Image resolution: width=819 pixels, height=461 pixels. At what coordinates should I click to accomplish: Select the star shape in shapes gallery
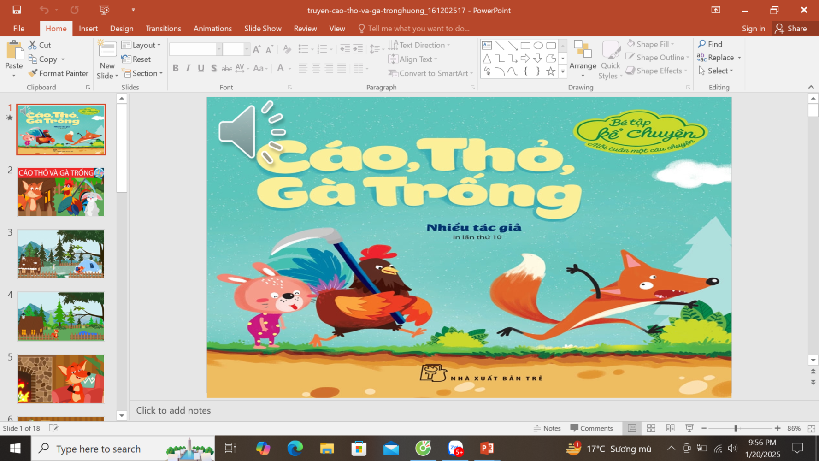coord(550,71)
